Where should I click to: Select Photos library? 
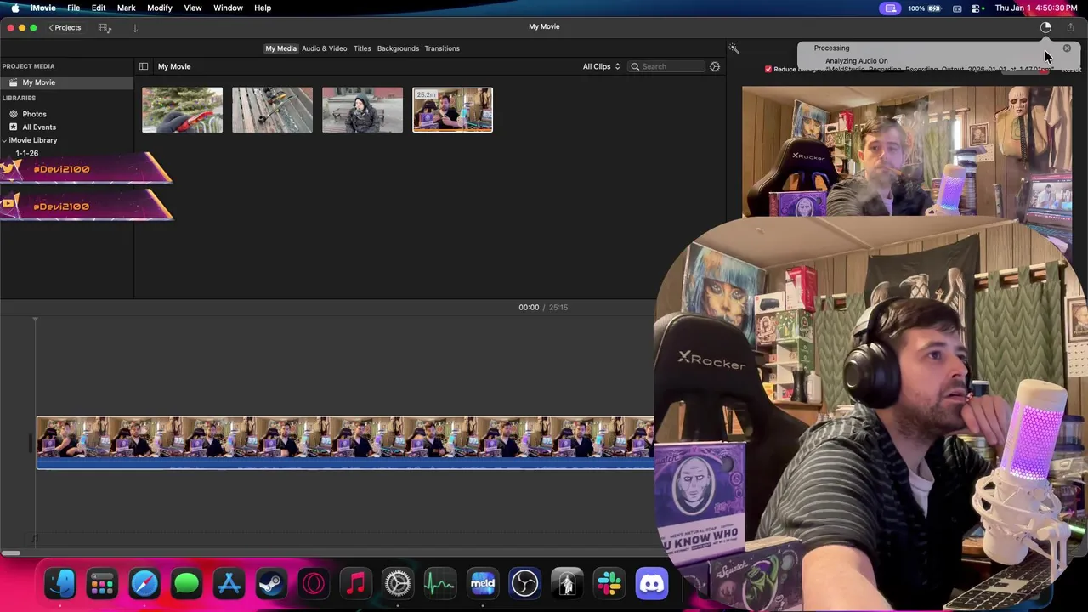pos(34,114)
